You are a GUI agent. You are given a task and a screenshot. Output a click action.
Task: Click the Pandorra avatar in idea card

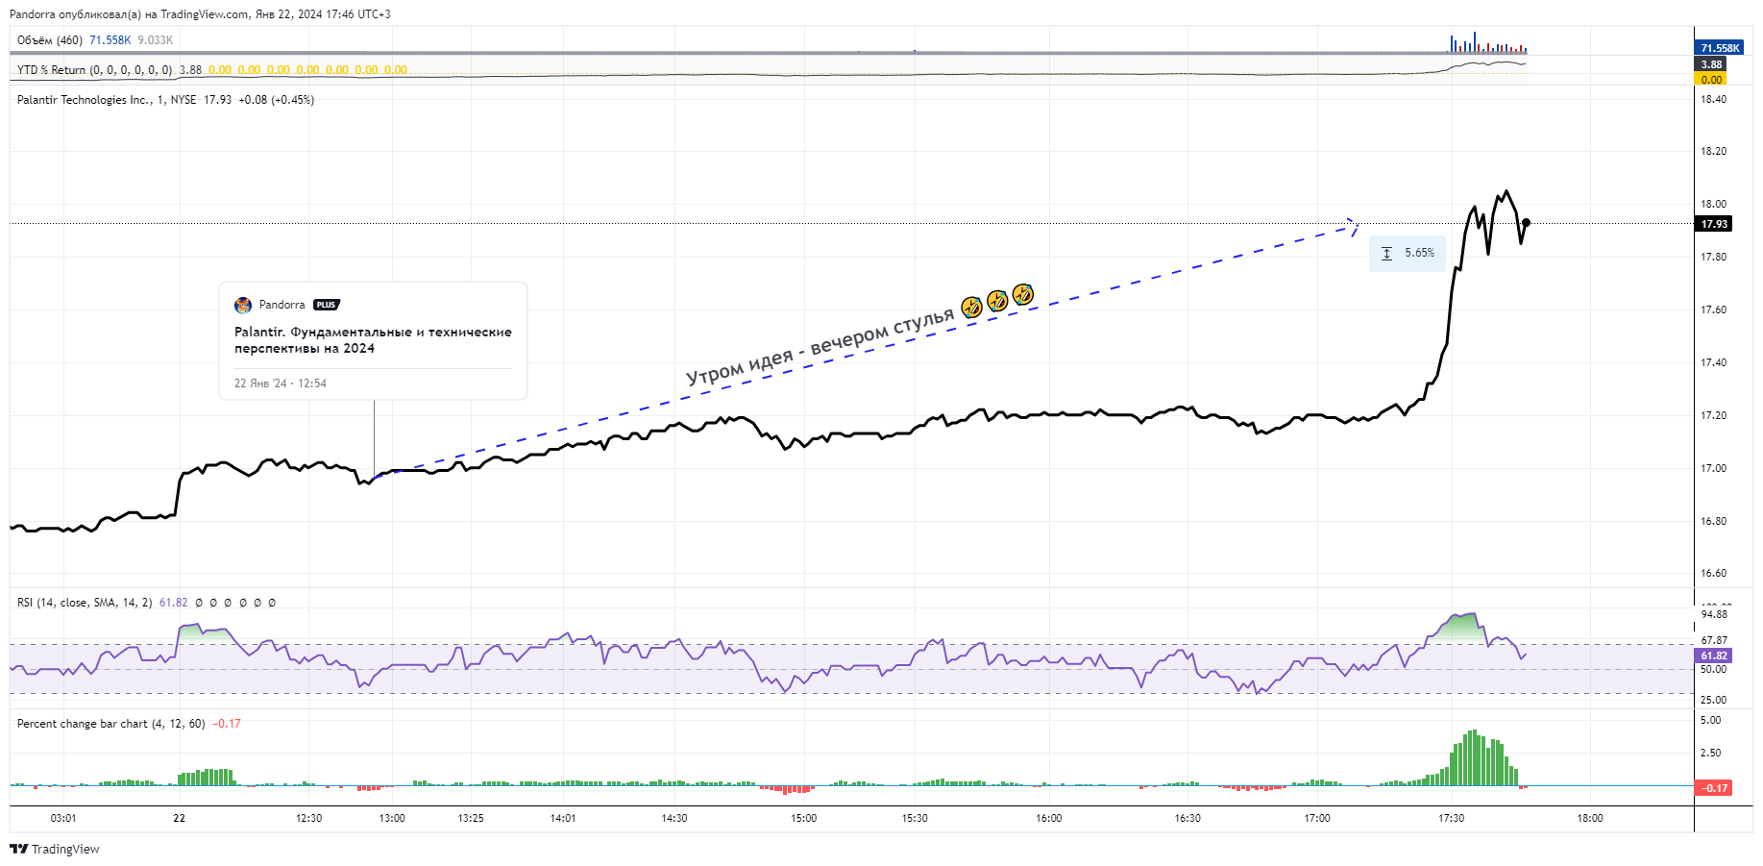(x=243, y=305)
